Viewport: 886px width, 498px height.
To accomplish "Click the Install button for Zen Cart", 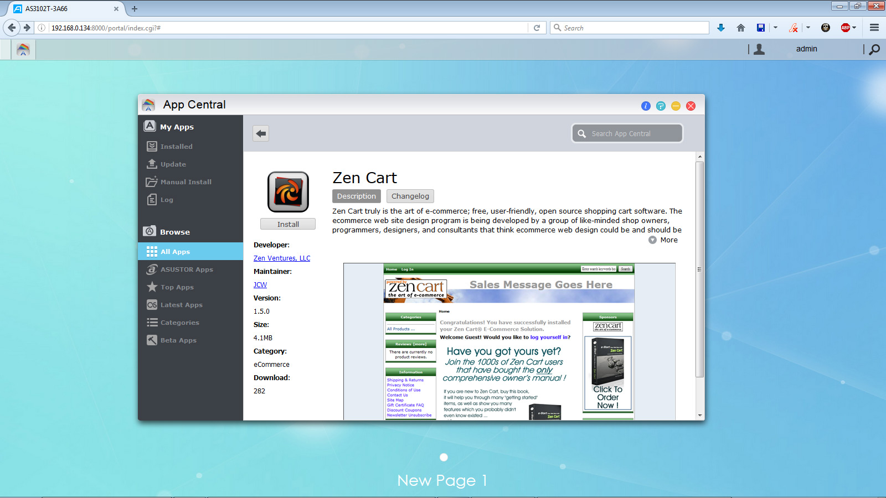I will tap(288, 224).
